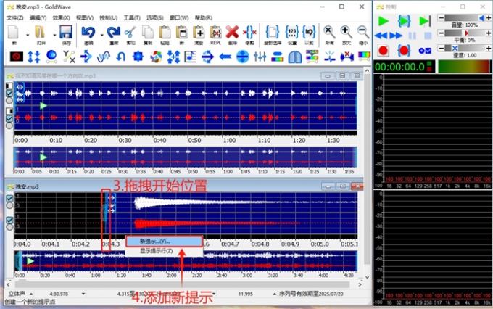Click the blue left arrow reverse effect icon
The width and height of the screenshot is (493, 309).
tap(225, 57)
